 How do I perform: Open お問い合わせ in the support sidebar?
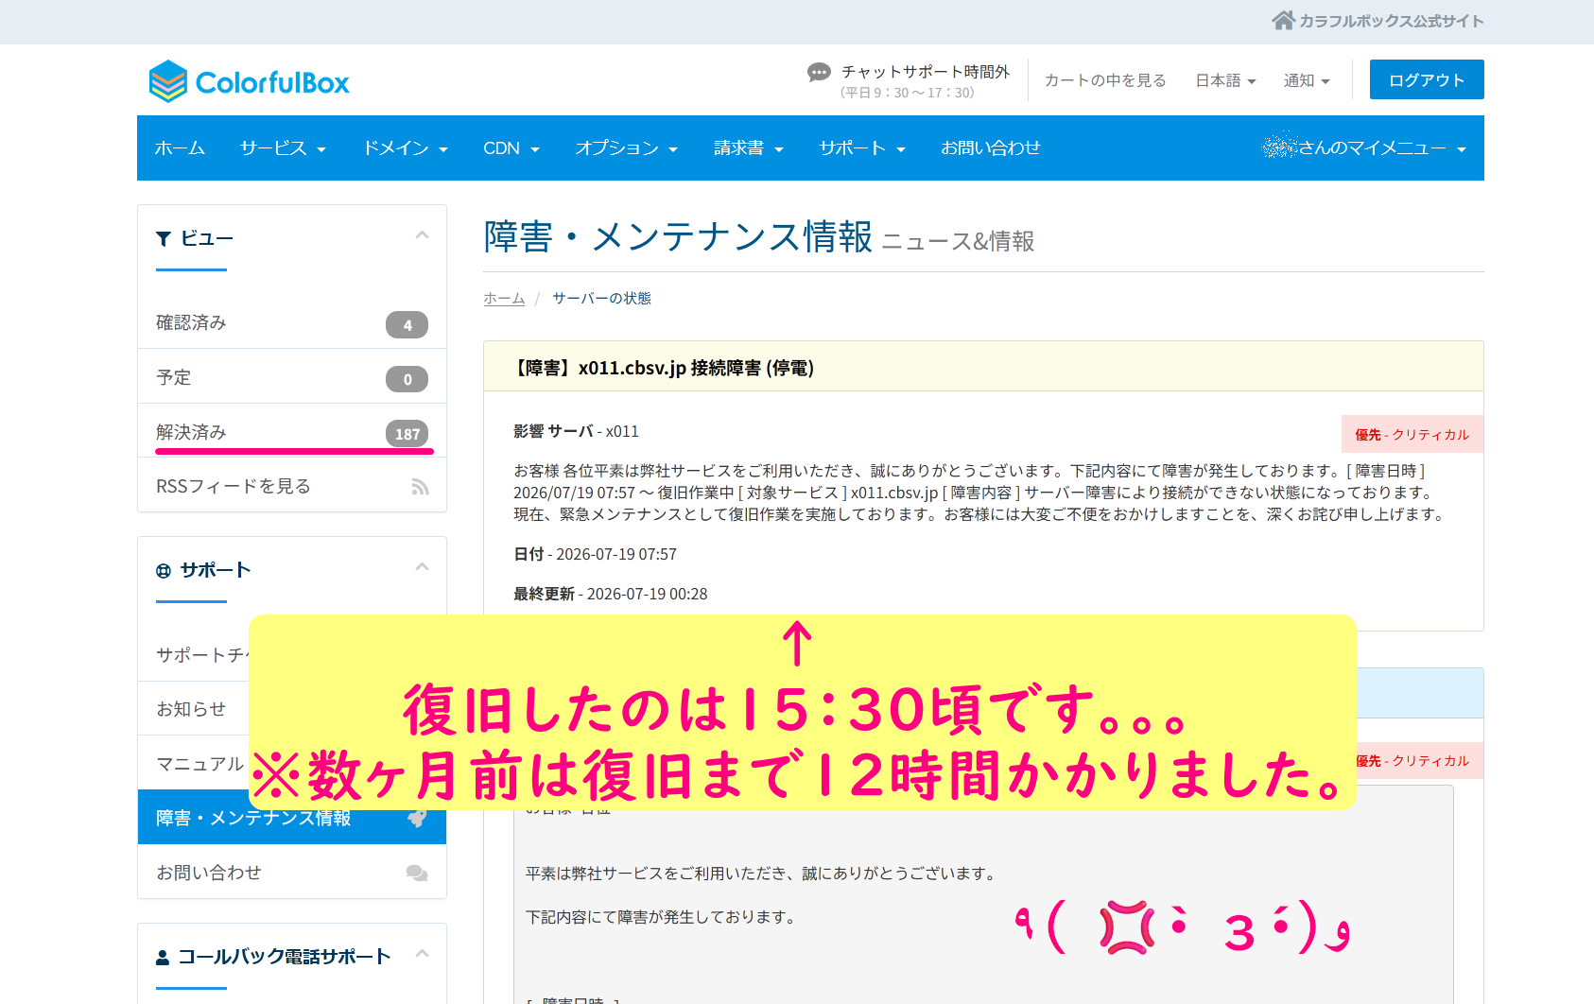[292, 873]
